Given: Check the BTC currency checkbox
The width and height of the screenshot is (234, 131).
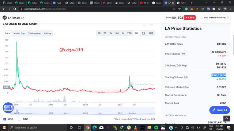Looking at the screenshot, I should coord(19,119).
